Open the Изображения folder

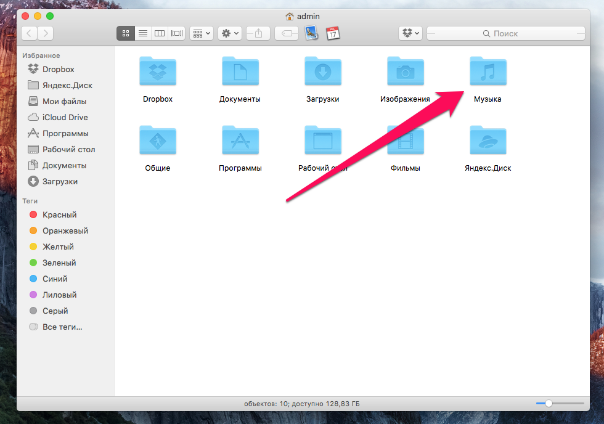tap(405, 72)
